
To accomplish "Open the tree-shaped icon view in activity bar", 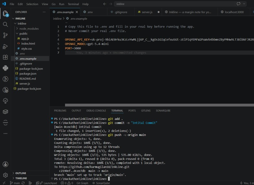I will [x=5, y=101].
